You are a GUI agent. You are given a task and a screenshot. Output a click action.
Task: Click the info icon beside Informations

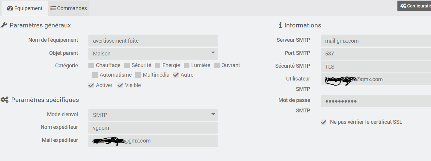point(280,25)
